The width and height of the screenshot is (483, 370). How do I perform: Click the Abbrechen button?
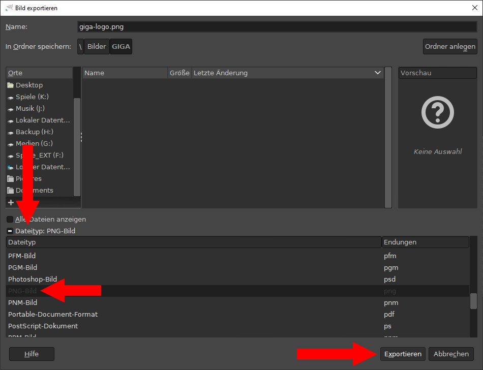point(451,354)
